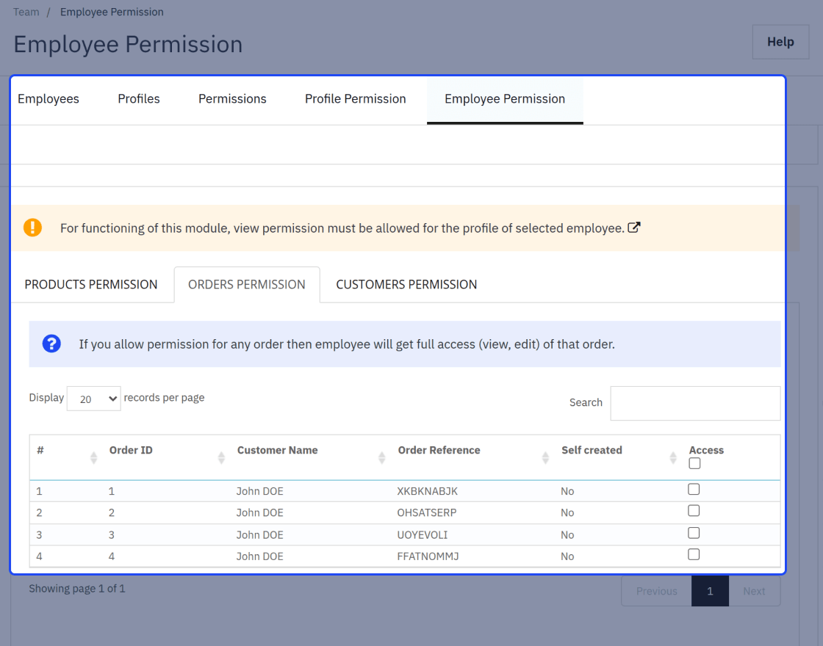Toggle the Access select-all header checkbox
This screenshot has height=646, width=823.
click(694, 463)
